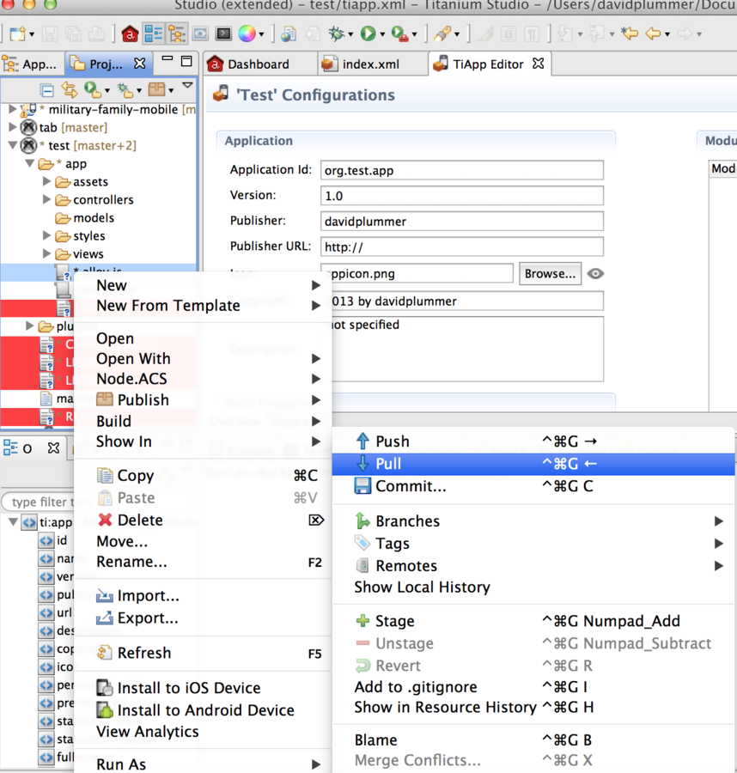Expand the military-family-mobile project
The height and width of the screenshot is (773, 737).
click(13, 109)
